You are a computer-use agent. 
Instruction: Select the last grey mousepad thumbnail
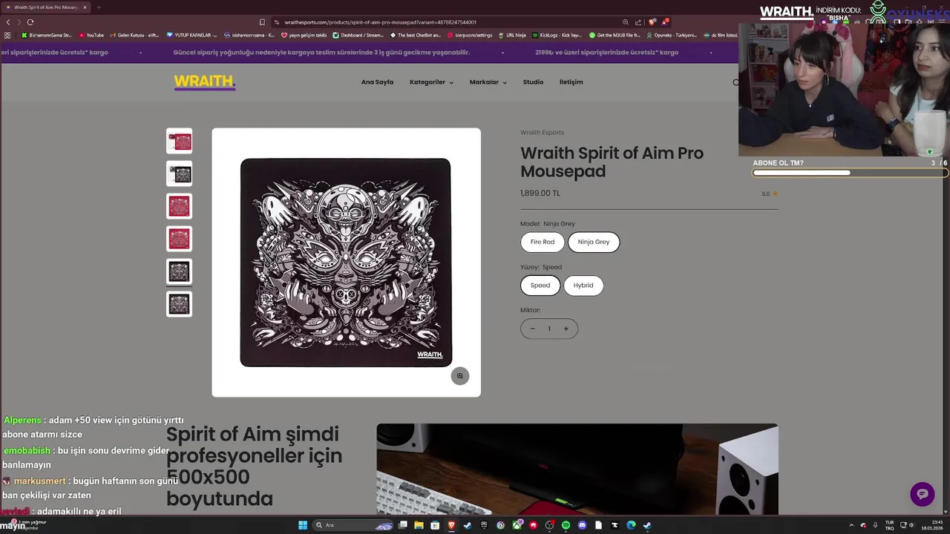click(x=179, y=304)
